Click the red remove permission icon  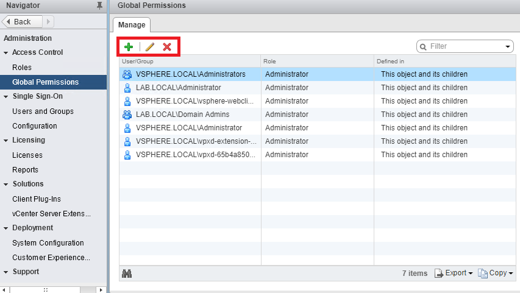(167, 46)
